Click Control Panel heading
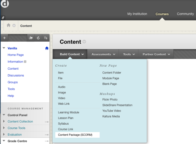196x144 pixels. (18, 115)
